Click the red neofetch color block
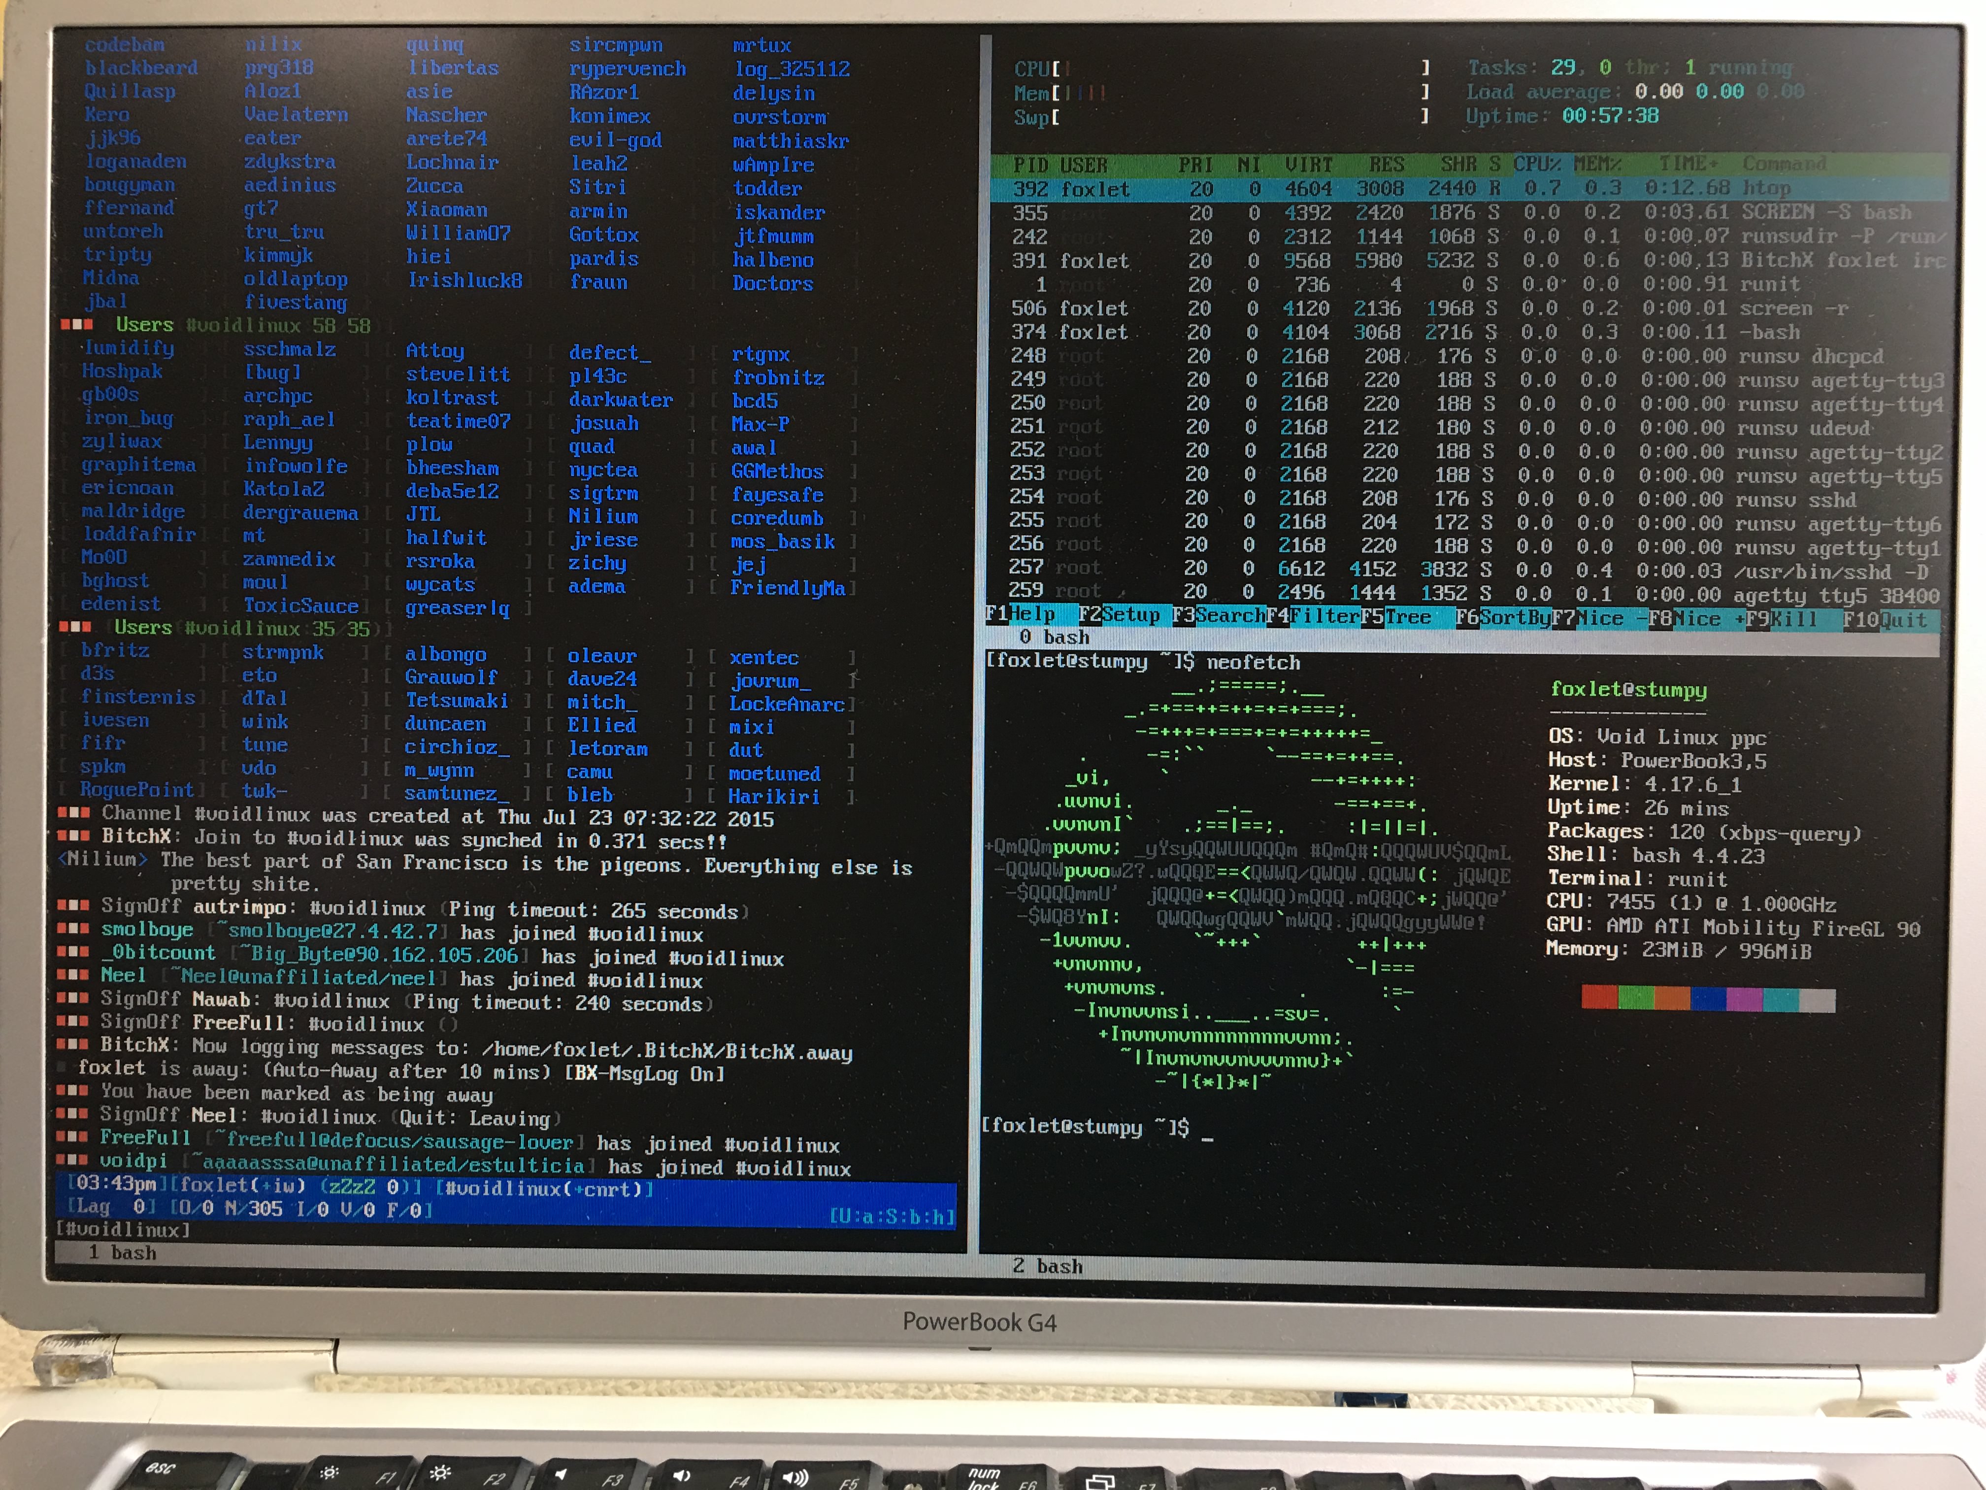Viewport: 1986px width, 1490px height. [x=1599, y=998]
